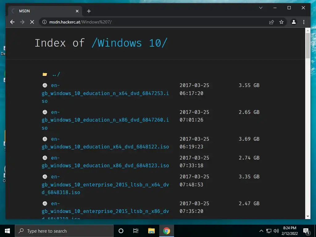Click the scrollbar up arrow
Viewport: 316px width, 237px height.
tap(308, 31)
